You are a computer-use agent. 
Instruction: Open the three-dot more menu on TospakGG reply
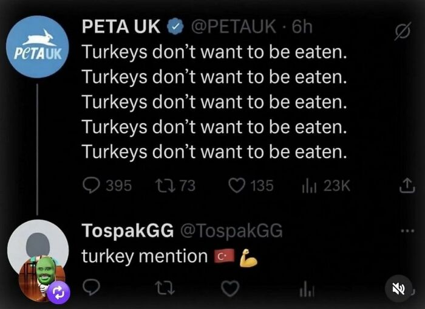(x=407, y=231)
